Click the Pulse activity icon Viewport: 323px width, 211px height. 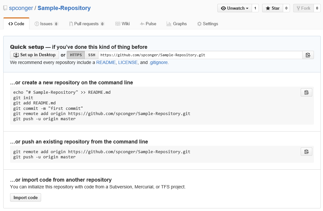point(142,24)
